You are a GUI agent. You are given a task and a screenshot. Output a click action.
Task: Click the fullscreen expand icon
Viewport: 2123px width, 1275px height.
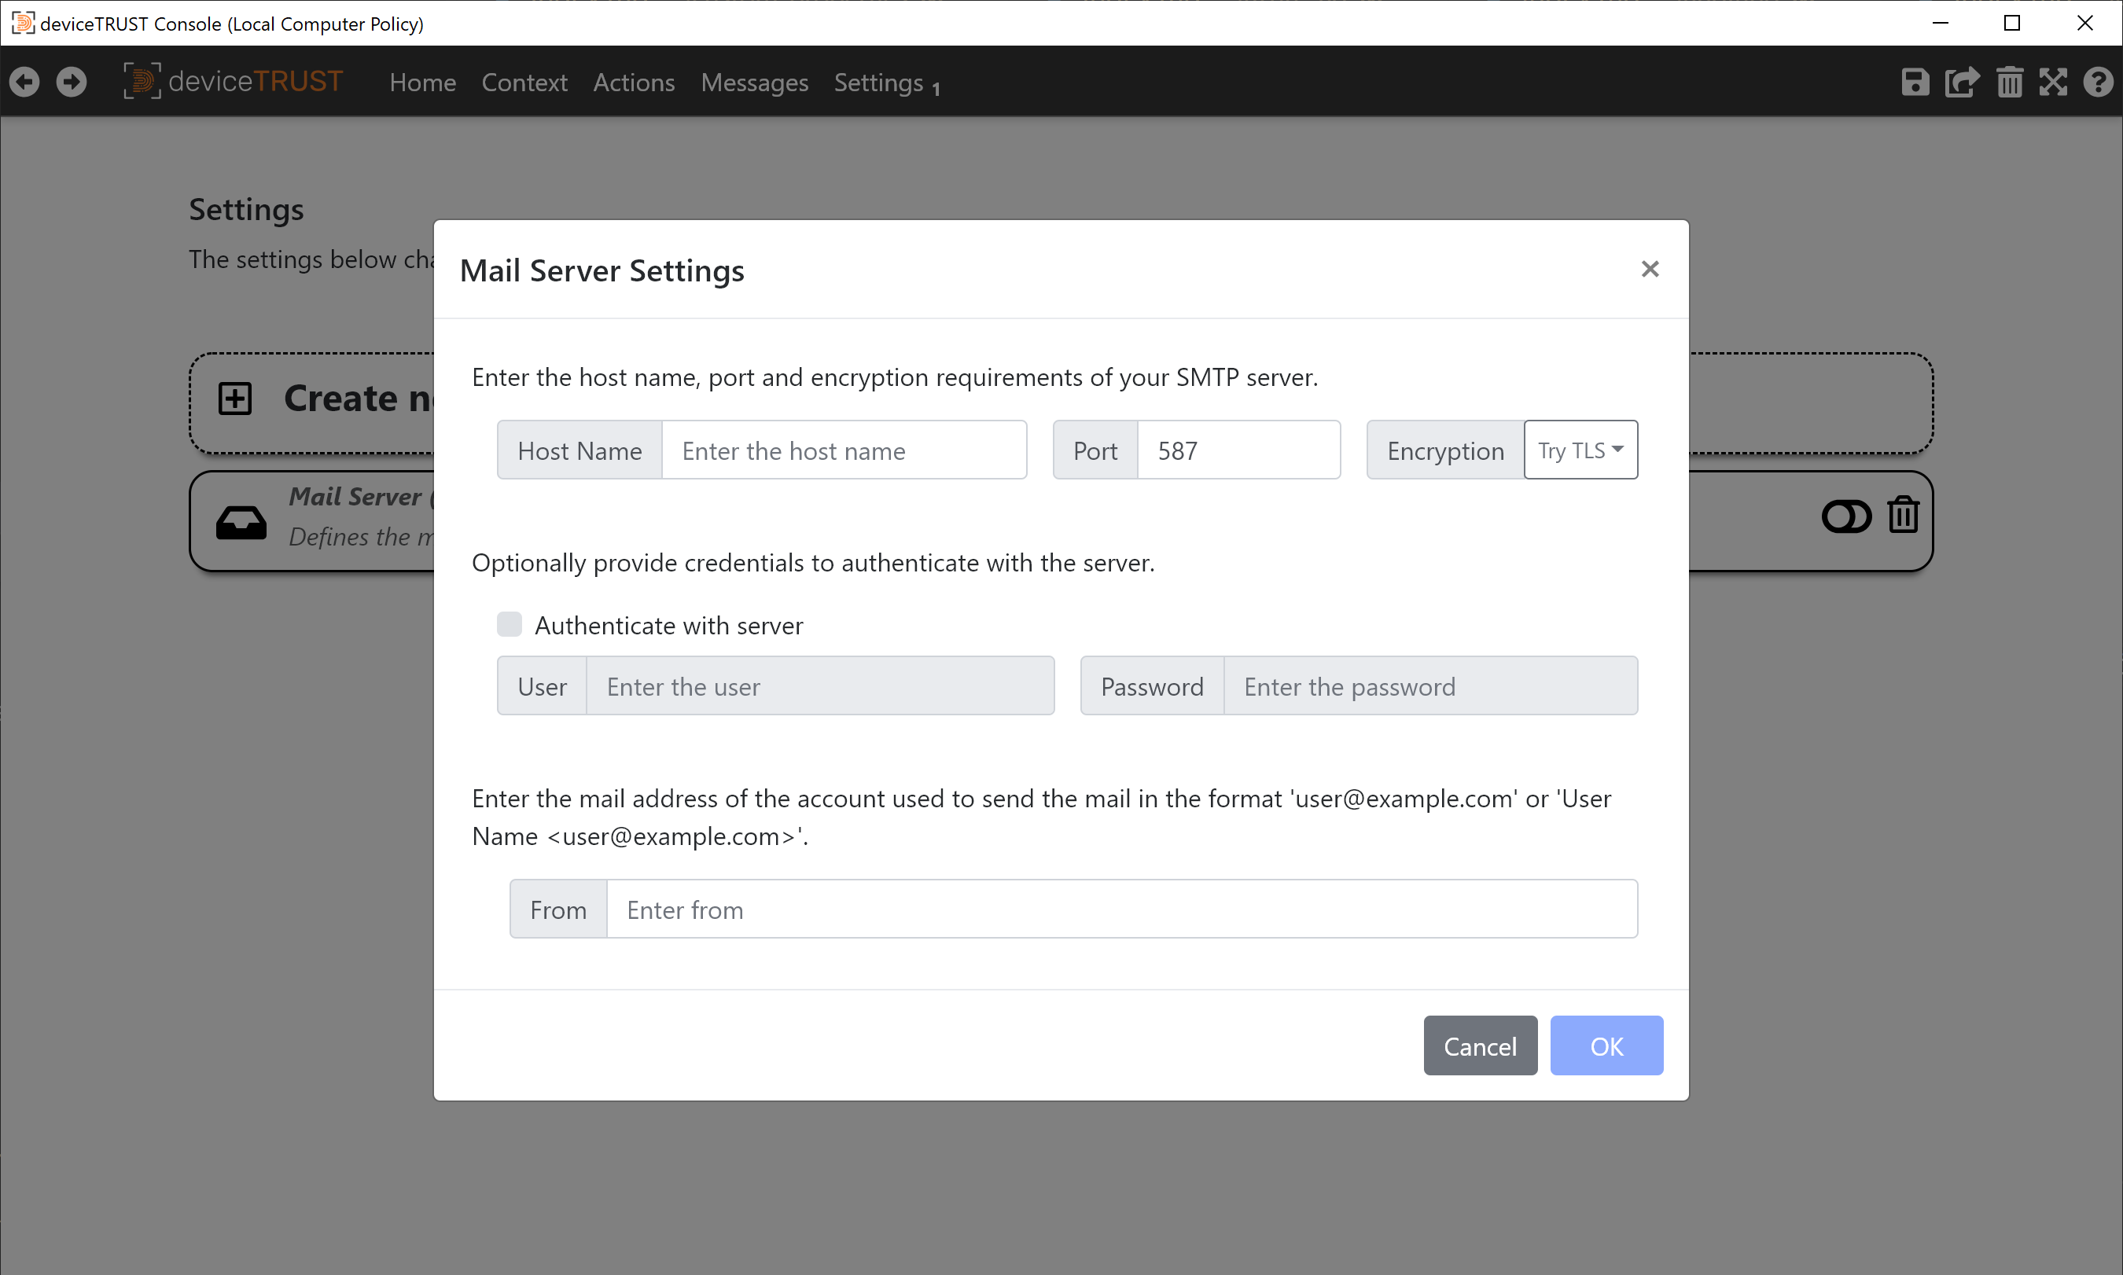tap(2053, 82)
